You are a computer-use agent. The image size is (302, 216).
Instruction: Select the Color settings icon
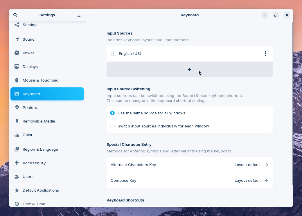[17, 135]
